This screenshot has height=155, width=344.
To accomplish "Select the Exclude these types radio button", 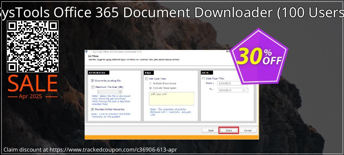I will pos(150,88).
